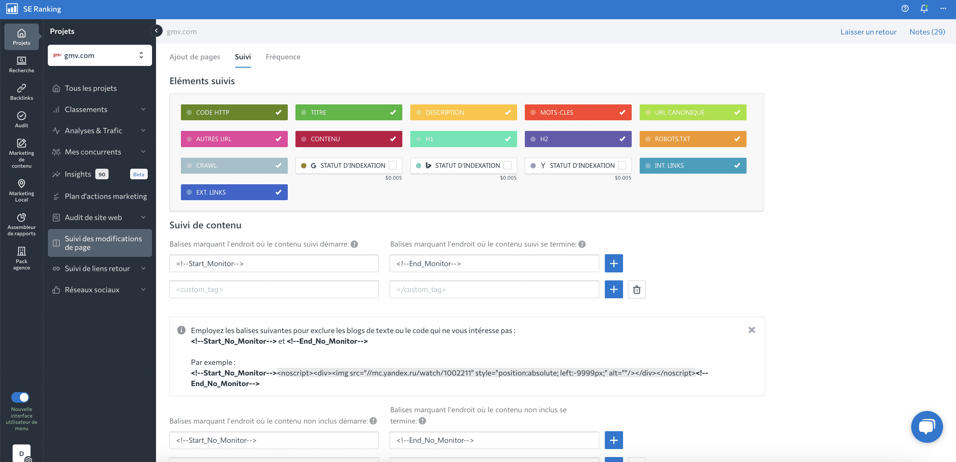
Task: Switch to the Ajout de pages tab
Action: click(195, 57)
